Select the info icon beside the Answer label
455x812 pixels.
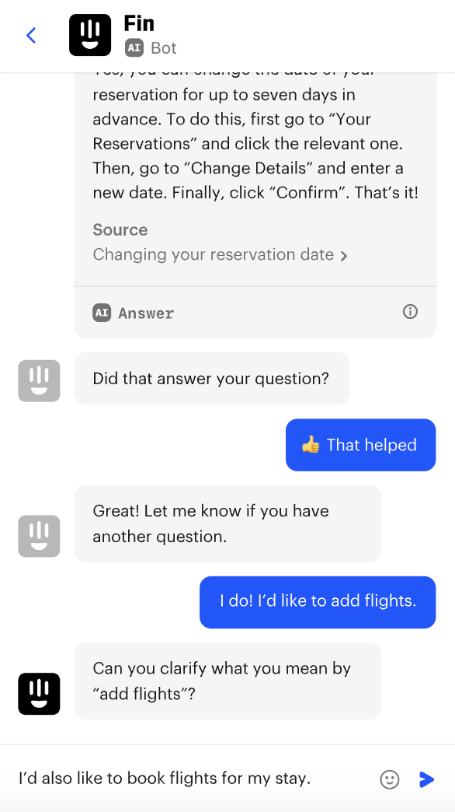[x=410, y=312]
